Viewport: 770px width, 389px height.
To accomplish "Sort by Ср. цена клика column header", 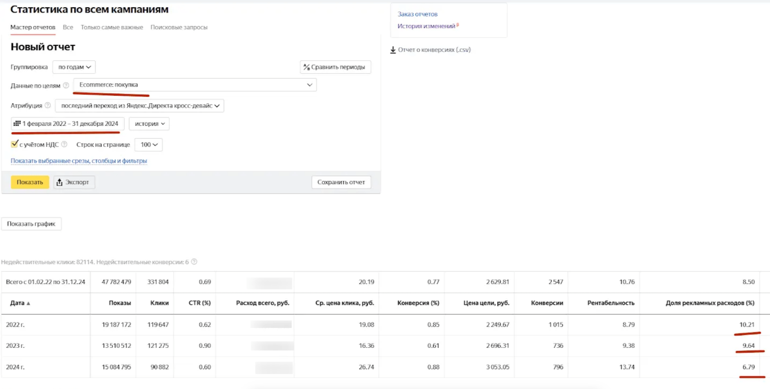I will (x=345, y=303).
